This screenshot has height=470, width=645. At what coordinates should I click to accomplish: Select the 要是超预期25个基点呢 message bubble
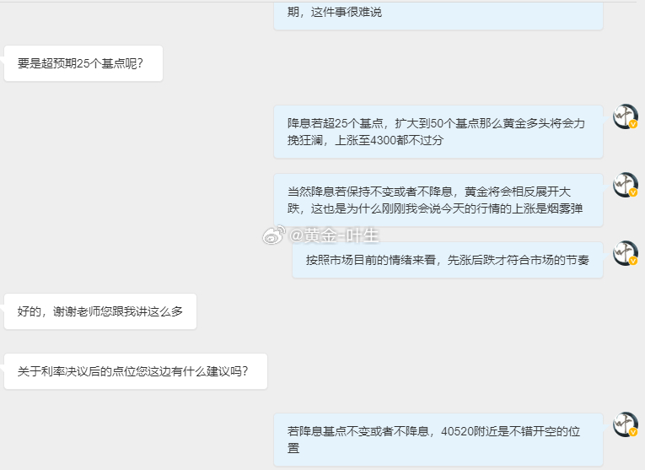[x=83, y=63]
